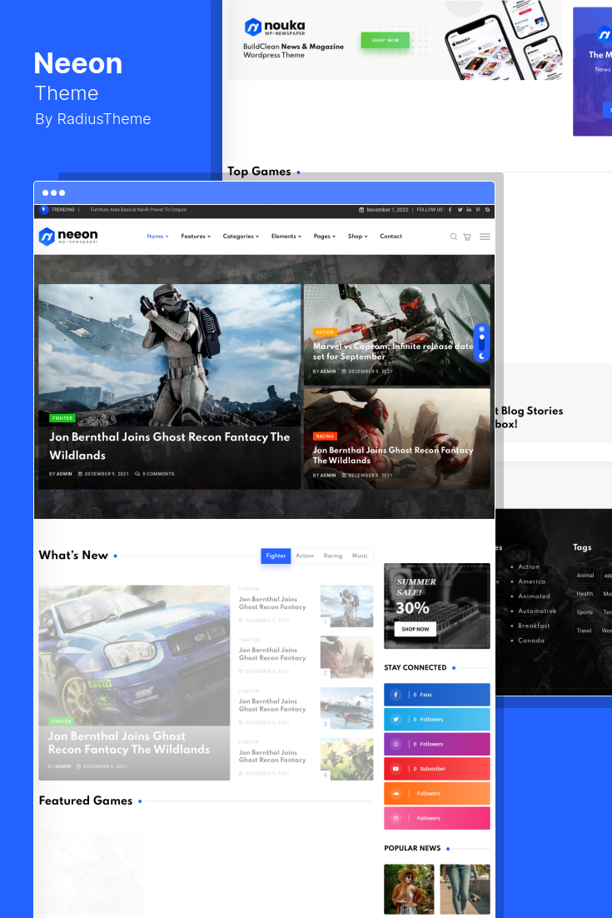Click the dark mode slider knob
The image size is (612, 918).
[481, 338]
